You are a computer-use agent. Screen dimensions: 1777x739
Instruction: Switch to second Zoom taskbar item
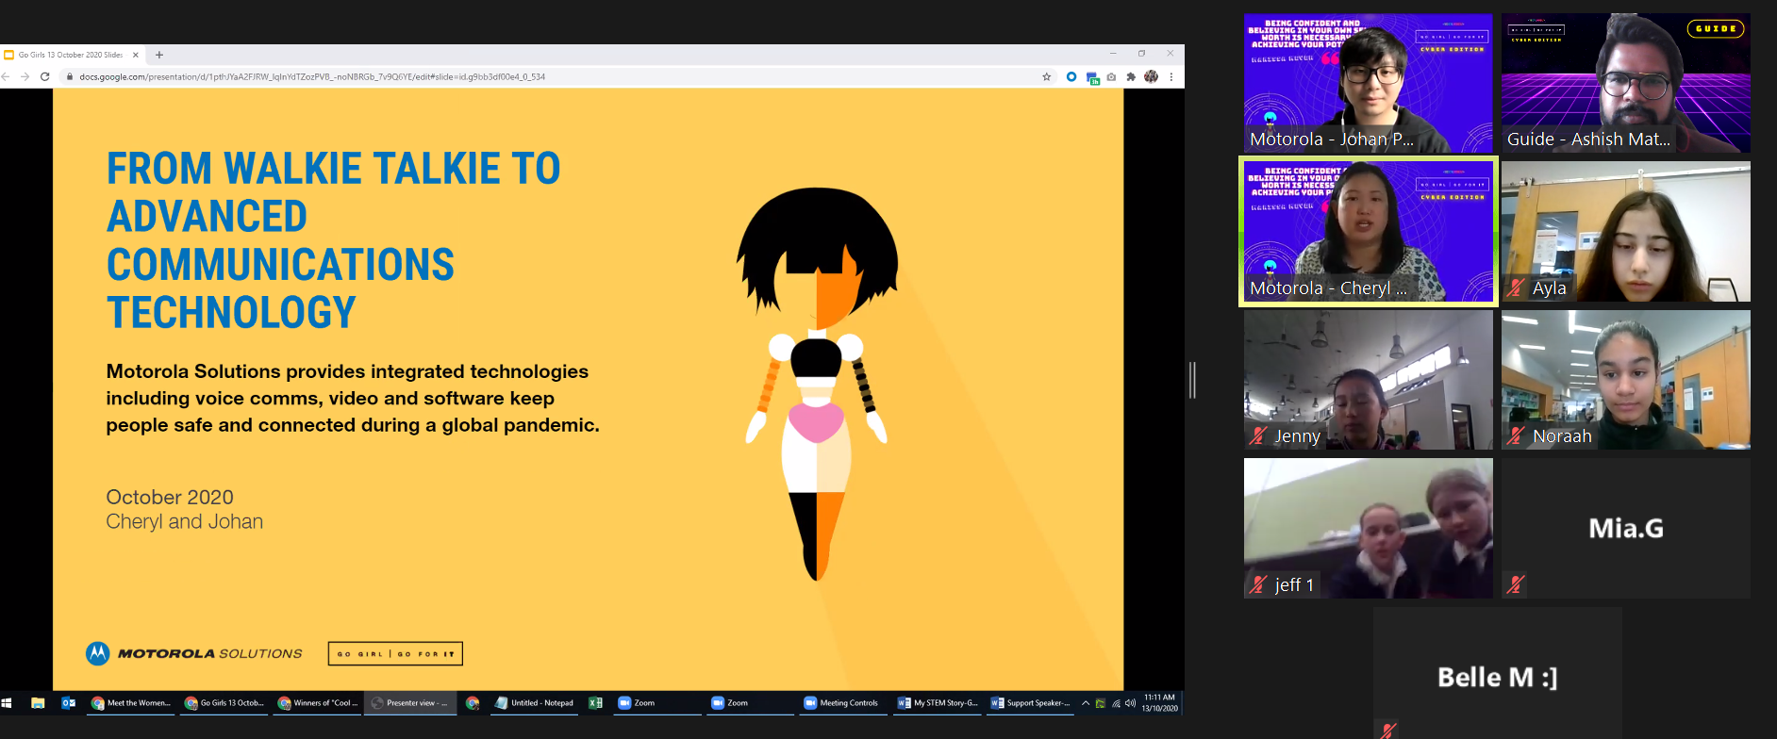tap(751, 702)
